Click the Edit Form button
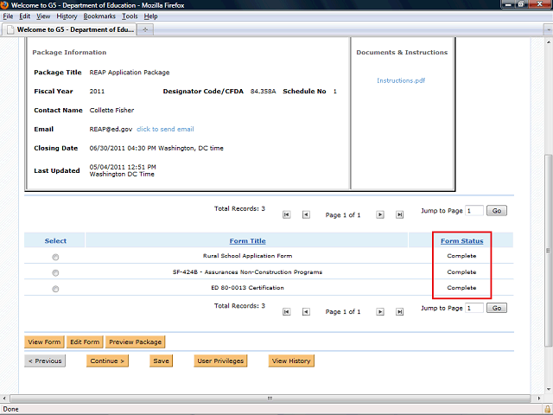Viewport: 553px width, 415px height. click(x=85, y=342)
